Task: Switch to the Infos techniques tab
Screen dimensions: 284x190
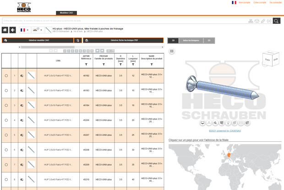Action: [x=191, y=40]
